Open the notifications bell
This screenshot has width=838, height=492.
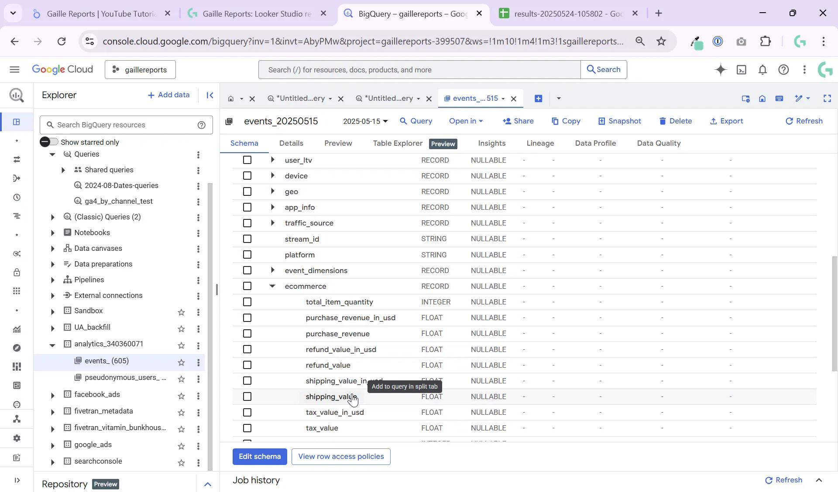(763, 70)
